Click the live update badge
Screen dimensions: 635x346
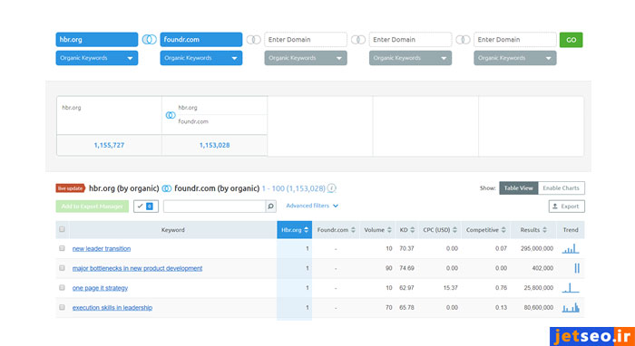click(x=71, y=188)
